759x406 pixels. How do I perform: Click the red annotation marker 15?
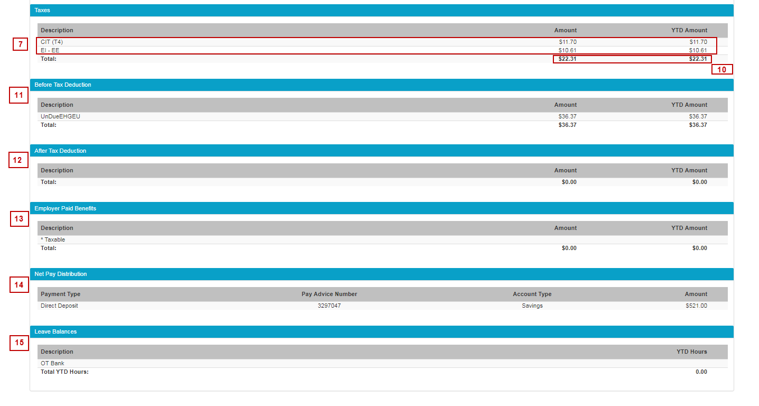(x=19, y=343)
